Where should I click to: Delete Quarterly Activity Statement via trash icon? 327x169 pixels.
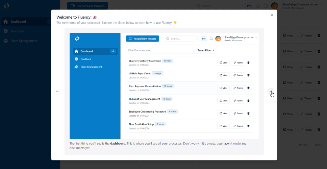[x=248, y=63]
